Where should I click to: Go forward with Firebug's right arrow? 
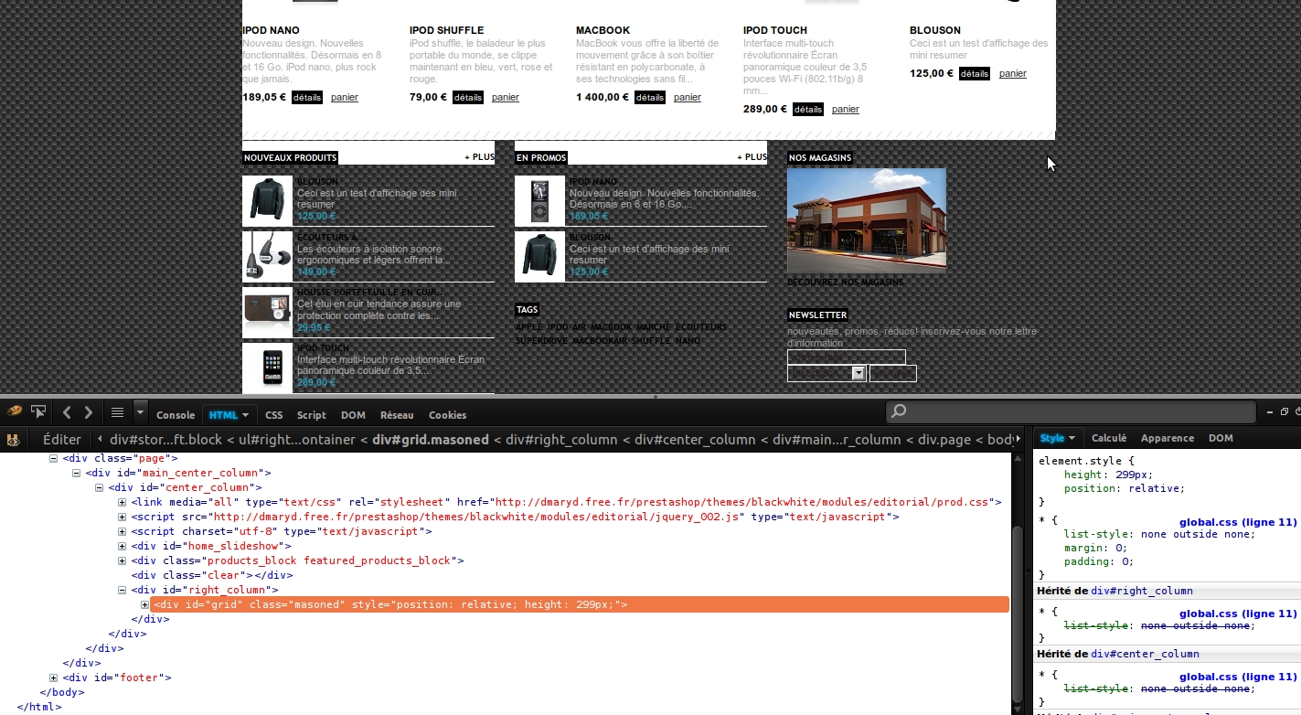[x=88, y=412]
